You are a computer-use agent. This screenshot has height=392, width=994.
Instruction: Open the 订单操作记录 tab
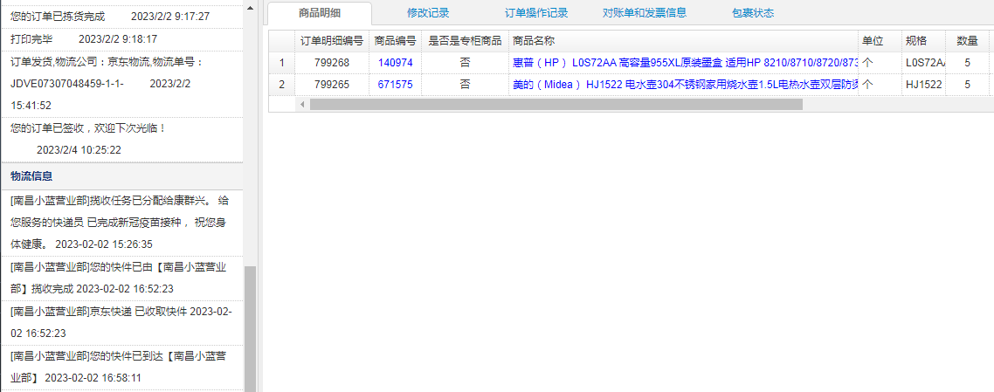coord(536,13)
